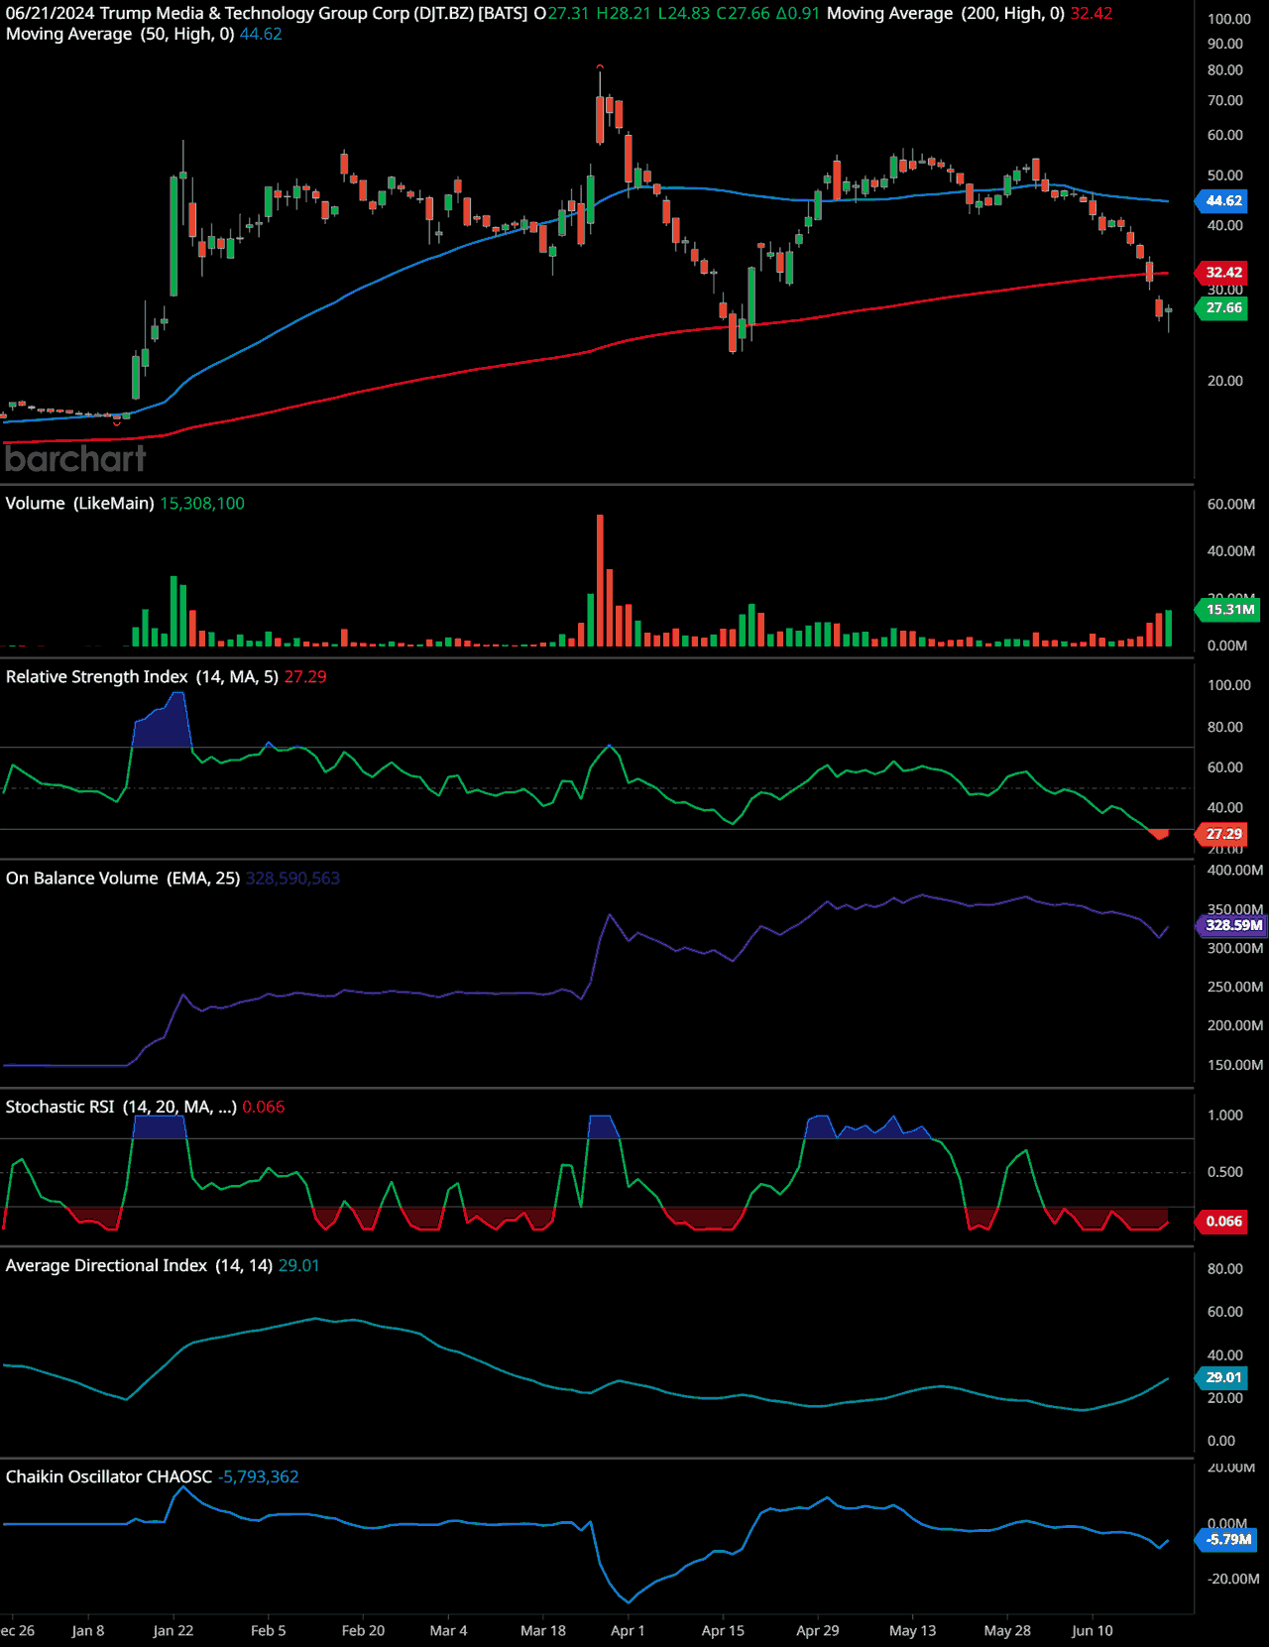Click the 400.00M OBV axis label
Screen dimensions: 1269x1647
(x=1235, y=870)
